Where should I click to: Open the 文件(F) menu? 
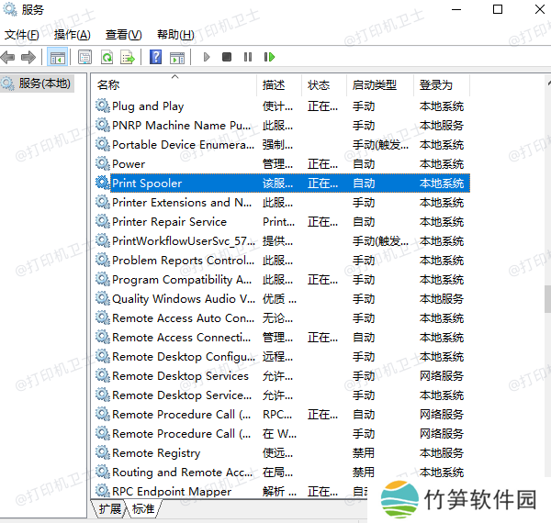coord(22,35)
